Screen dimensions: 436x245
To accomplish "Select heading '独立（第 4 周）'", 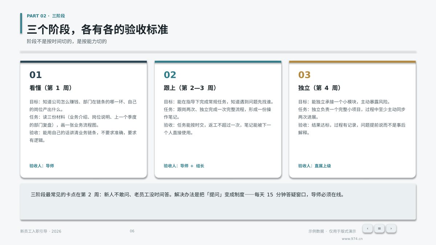I will (320, 88).
